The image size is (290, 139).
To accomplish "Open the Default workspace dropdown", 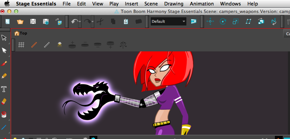I will 169,21.
